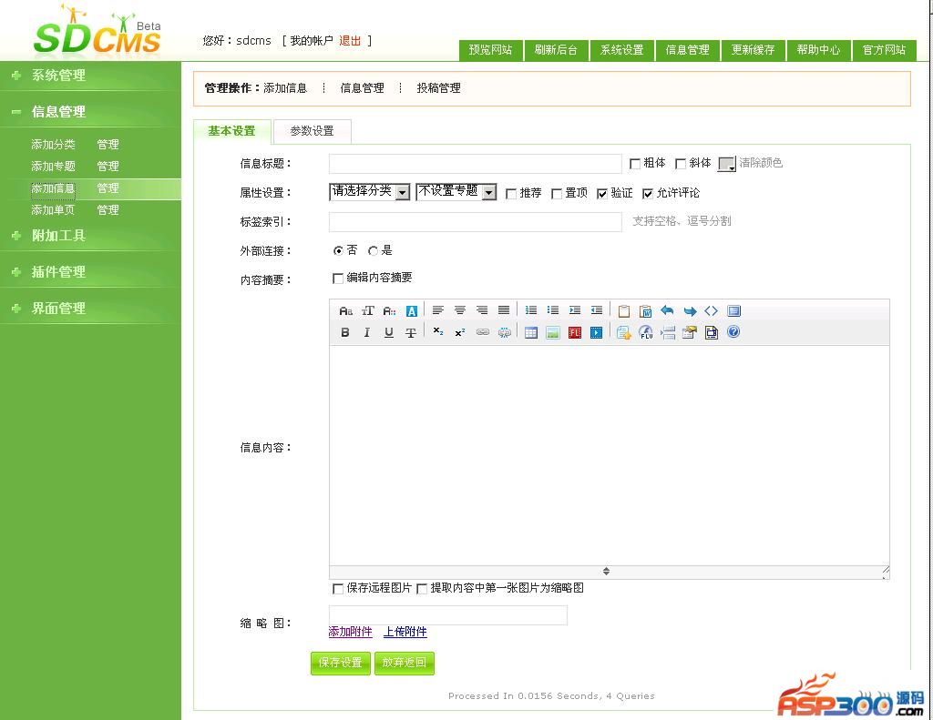Image resolution: width=933 pixels, height=720 pixels.
Task: Decrease indent in editor
Action: click(597, 310)
